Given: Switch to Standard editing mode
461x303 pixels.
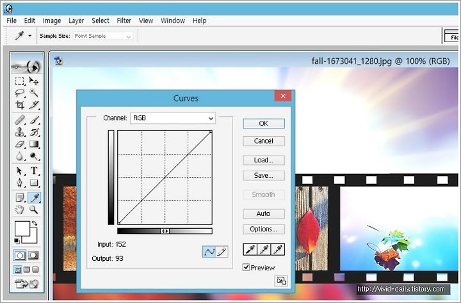Looking at the screenshot, I should [20, 255].
